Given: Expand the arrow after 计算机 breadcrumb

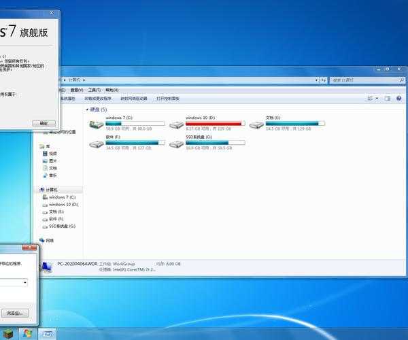Looking at the screenshot, I should (x=84, y=80).
